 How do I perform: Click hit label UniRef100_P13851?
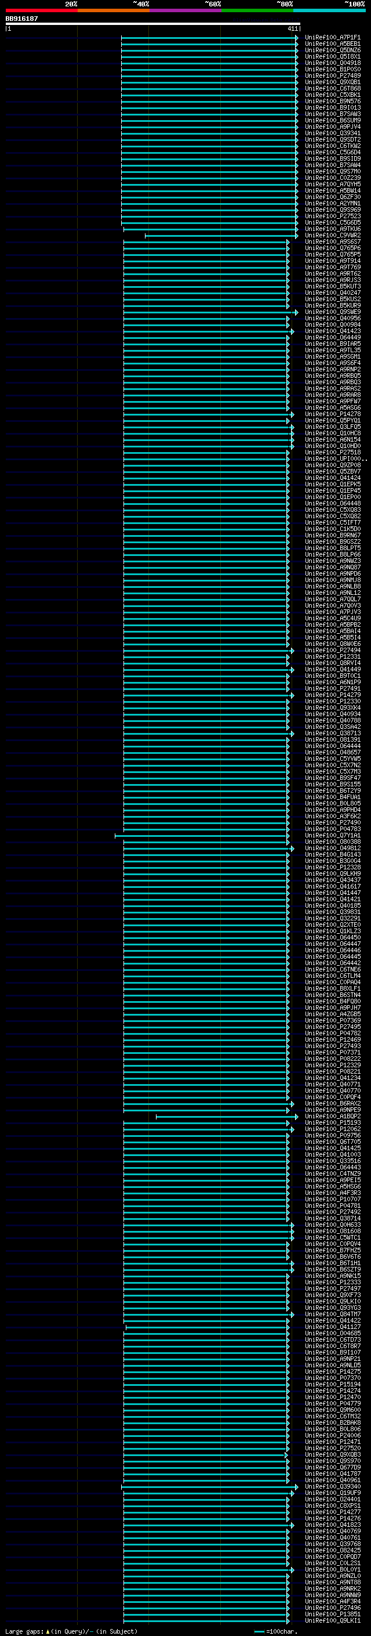pyautogui.click(x=333, y=1614)
